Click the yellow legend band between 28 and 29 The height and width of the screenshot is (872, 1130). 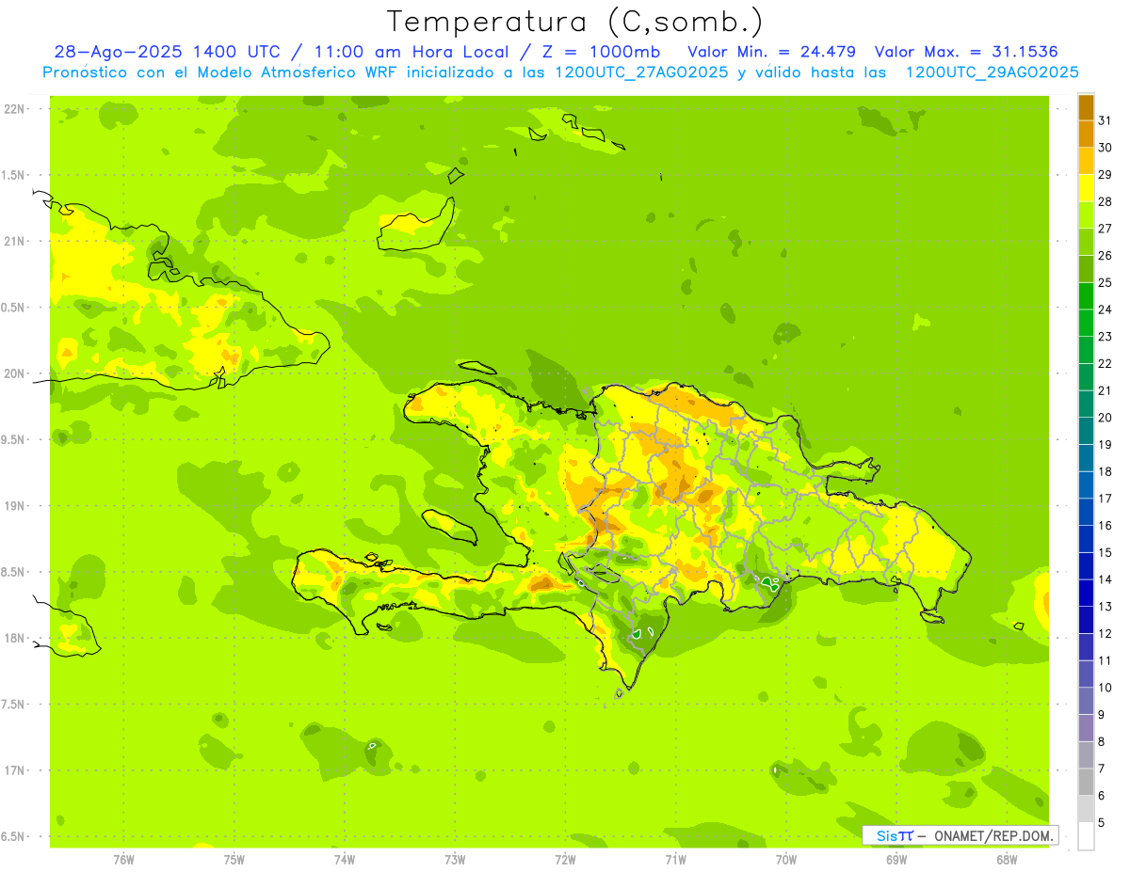click(1086, 188)
